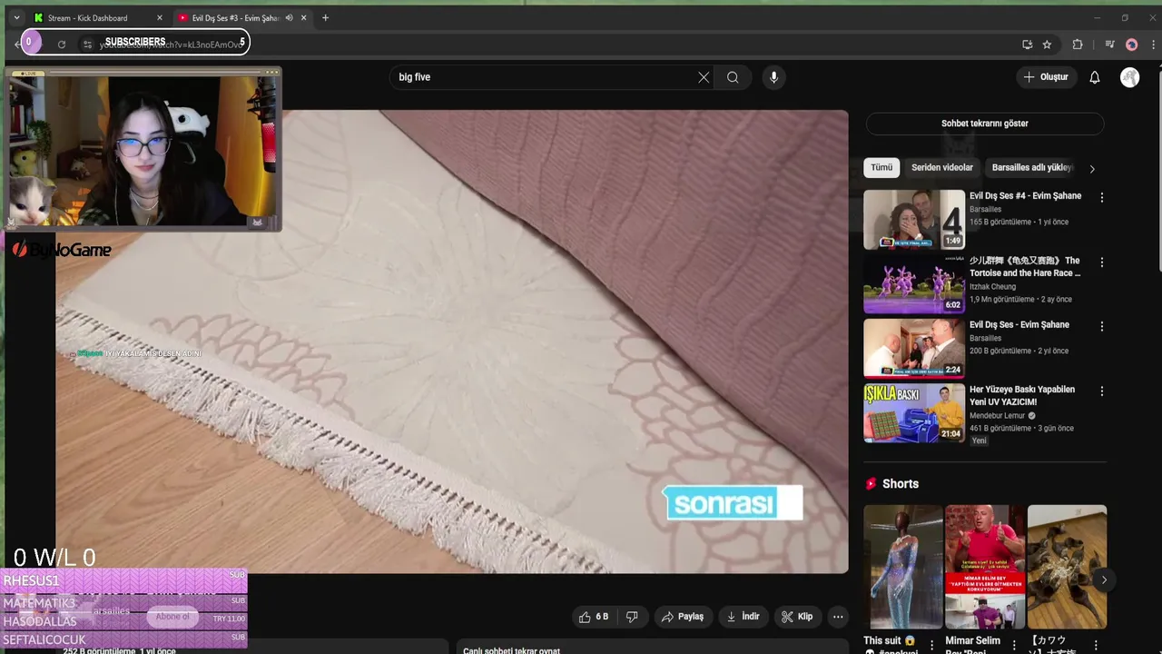The width and height of the screenshot is (1162, 654).
Task: Show next Shorts with arrow button
Action: tap(1104, 580)
